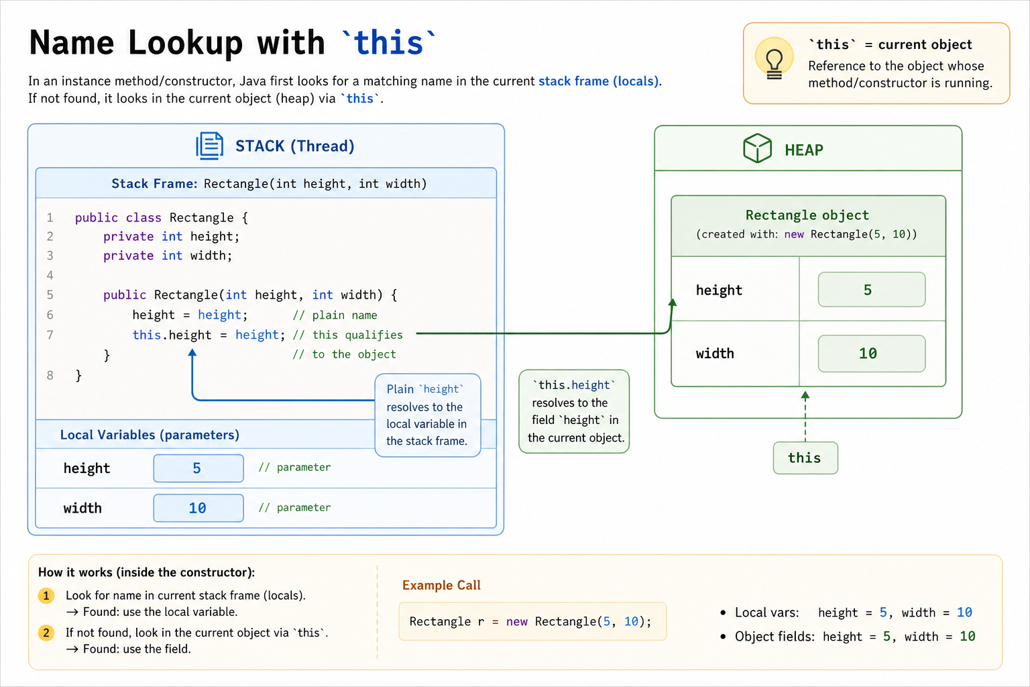Click the local variable height value box 5
Viewport: 1030px width, 687px height.
pyautogui.click(x=198, y=468)
